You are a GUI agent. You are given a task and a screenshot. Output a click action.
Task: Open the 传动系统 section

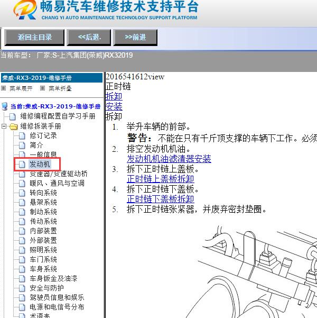tap(43, 221)
